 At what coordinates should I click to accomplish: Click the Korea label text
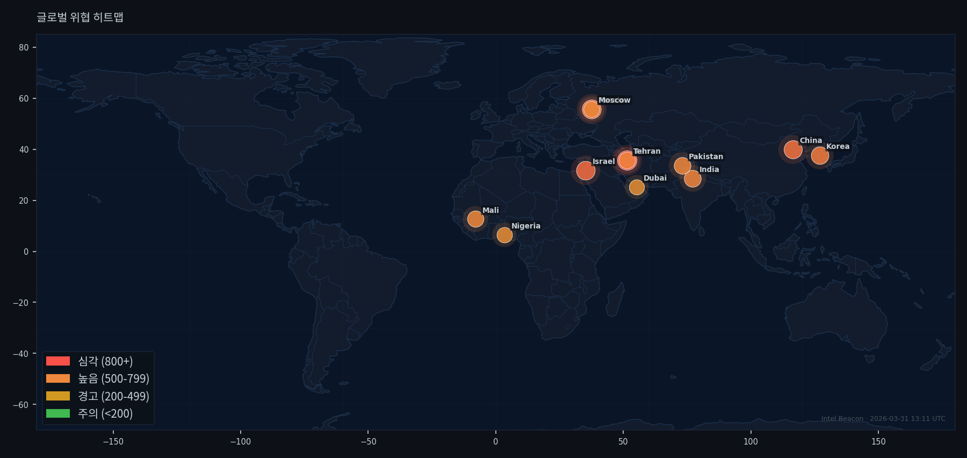click(x=838, y=146)
